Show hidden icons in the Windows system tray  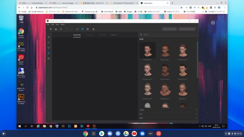point(200,126)
